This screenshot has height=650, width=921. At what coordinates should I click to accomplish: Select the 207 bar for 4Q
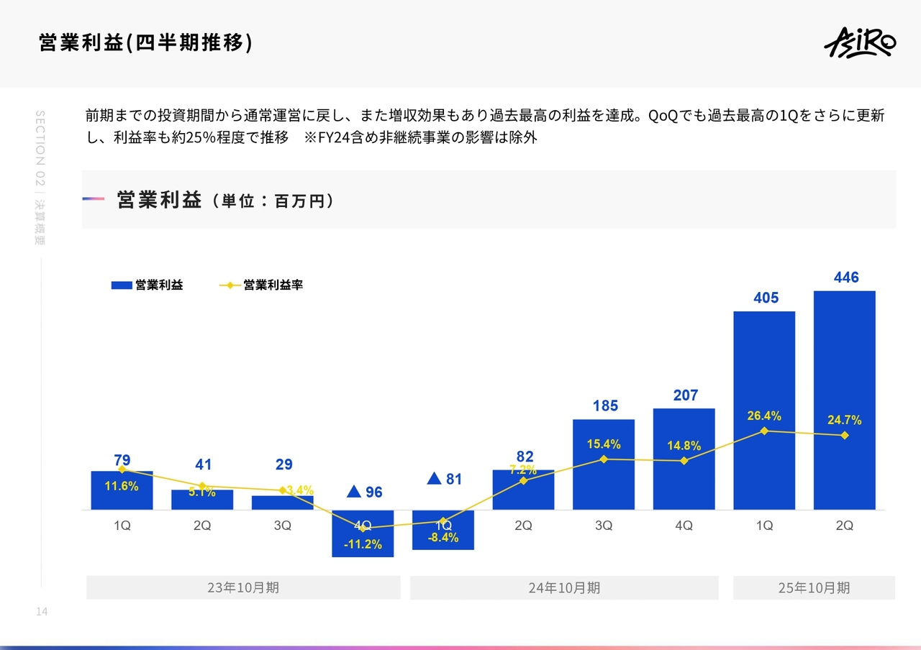pos(684,459)
